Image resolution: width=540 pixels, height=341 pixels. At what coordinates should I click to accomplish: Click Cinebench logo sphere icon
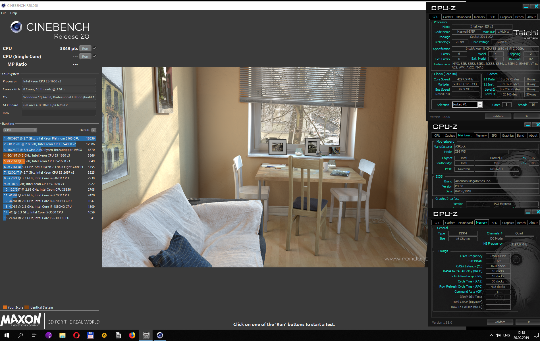pyautogui.click(x=16, y=27)
